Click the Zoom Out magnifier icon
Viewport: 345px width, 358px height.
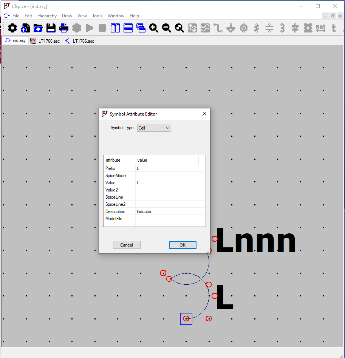(166, 28)
